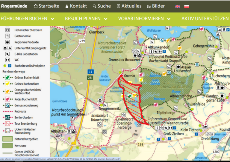Open VORAB INFORMIEREN menu label
The height and width of the screenshot is (162, 230).
(x=141, y=18)
